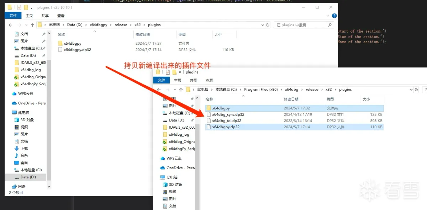Viewport: 427px width, 210px height.
Task: Open Quick Access Toolbar dropdown in front plugins window
Action: point(180,72)
